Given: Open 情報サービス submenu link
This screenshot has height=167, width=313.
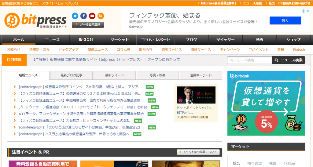Looking at the screenshot, I should pos(201,50).
